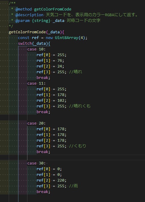Click the switch(_data){ statement

pyautogui.click(x=34, y=44)
